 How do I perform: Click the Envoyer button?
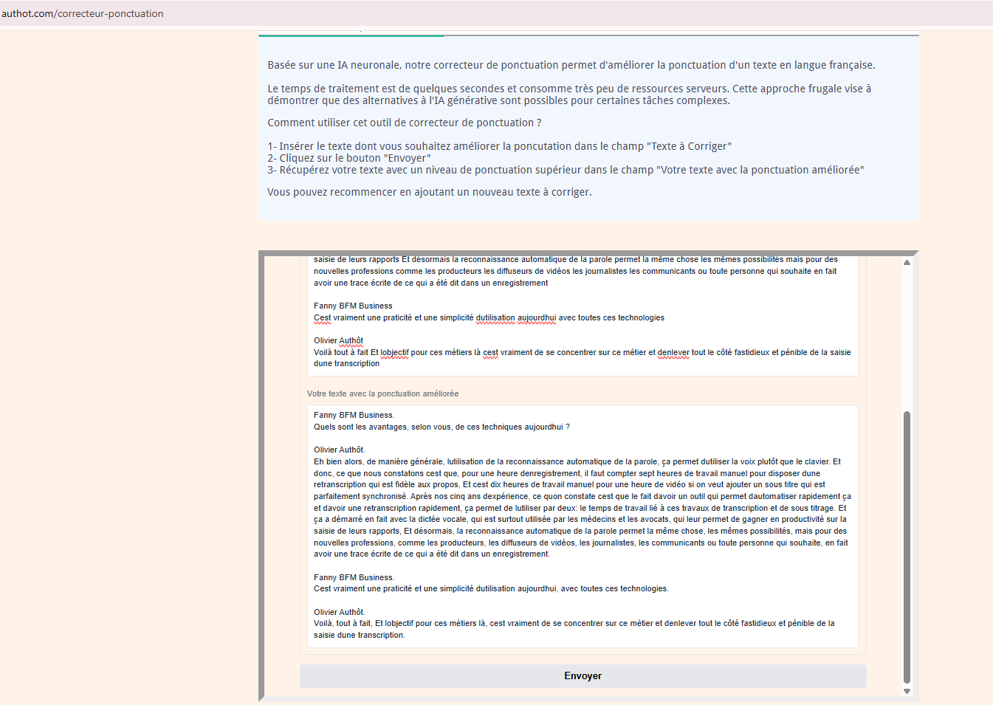point(583,675)
